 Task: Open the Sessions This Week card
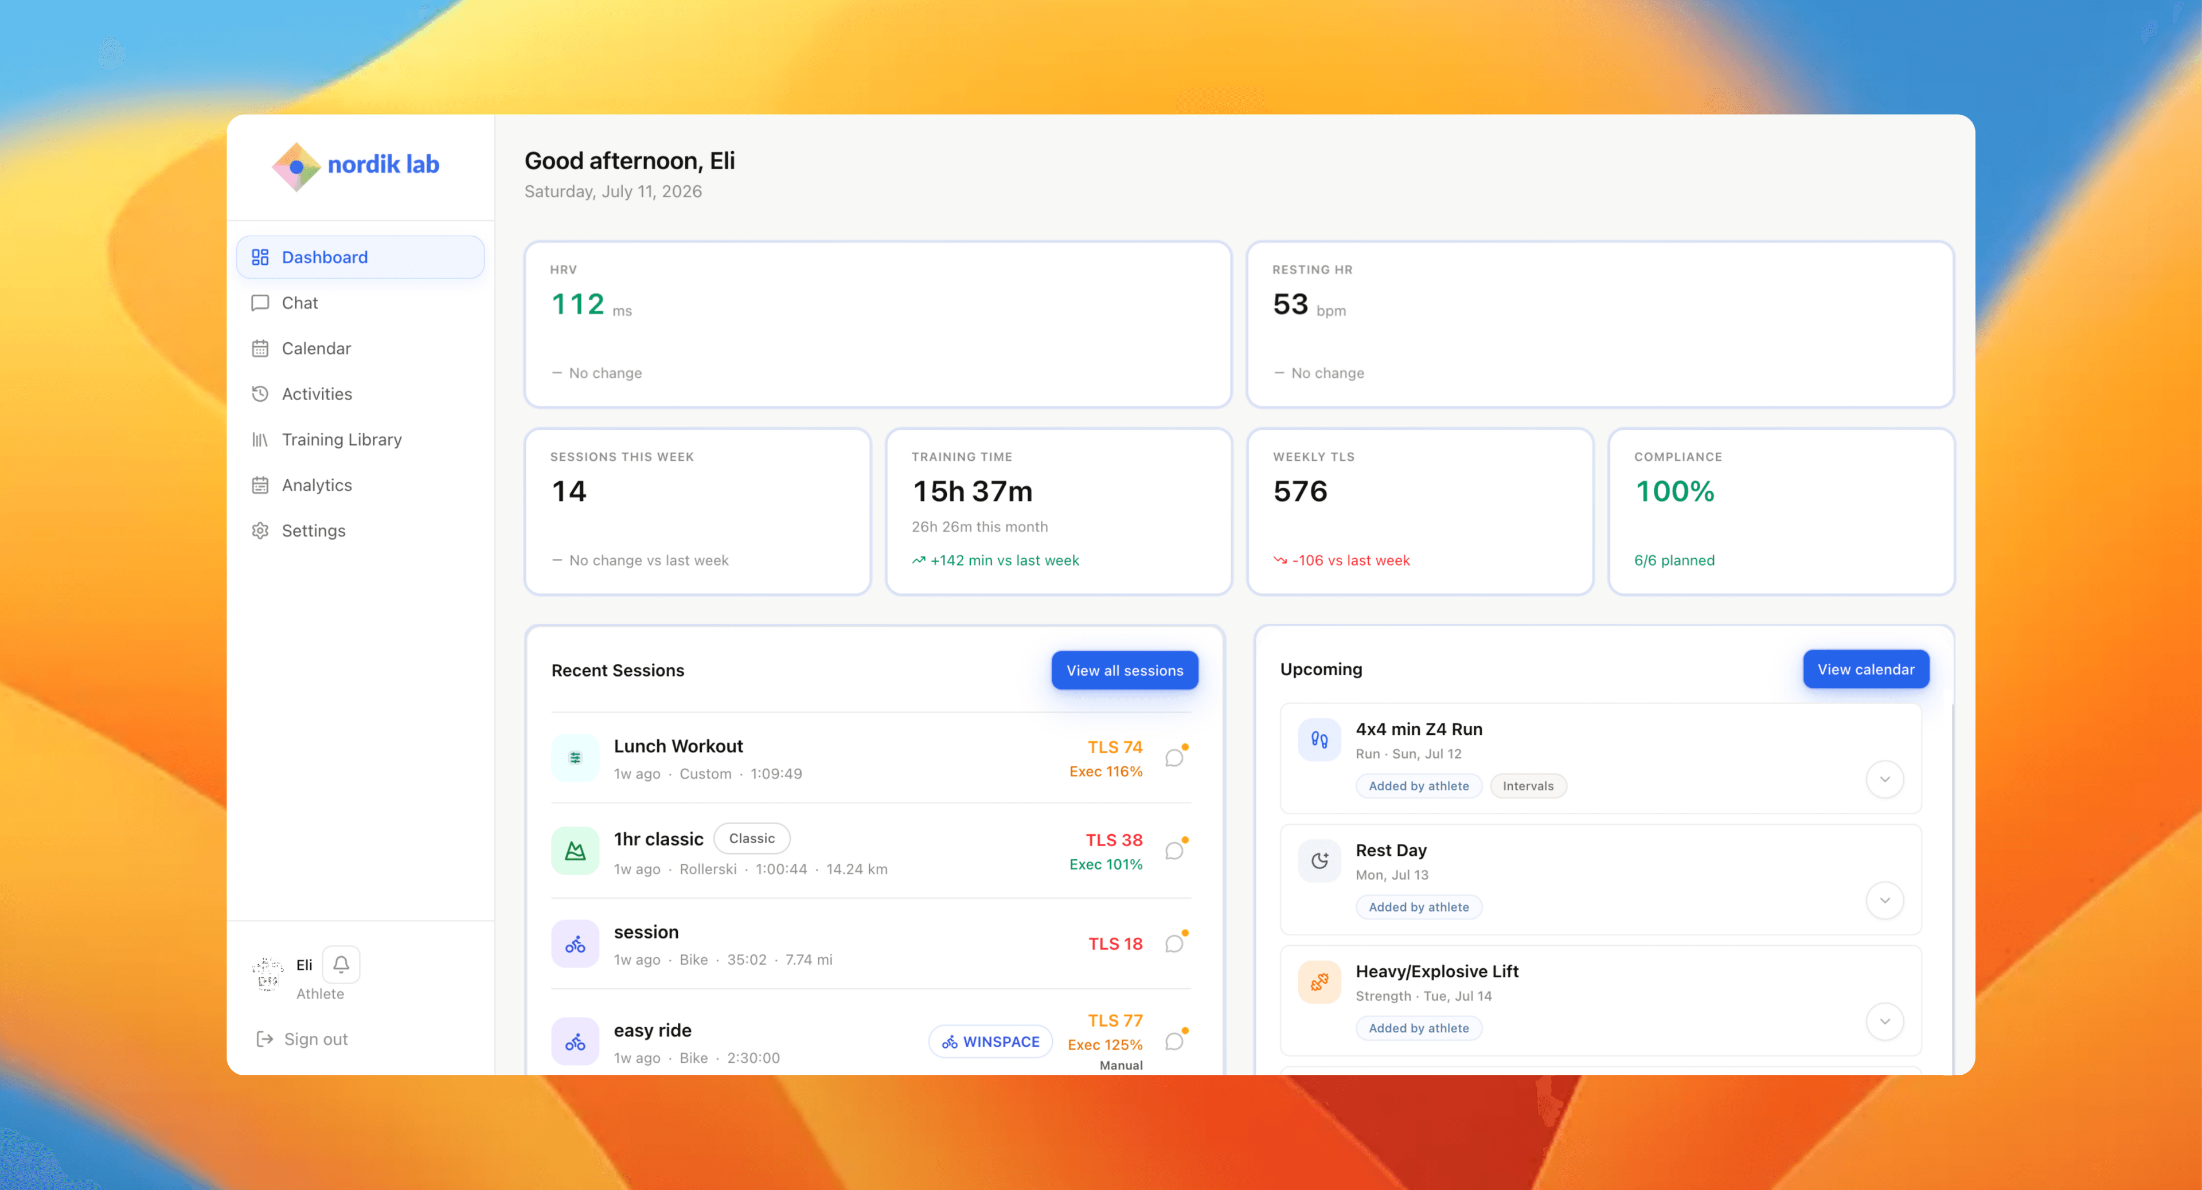click(x=697, y=511)
